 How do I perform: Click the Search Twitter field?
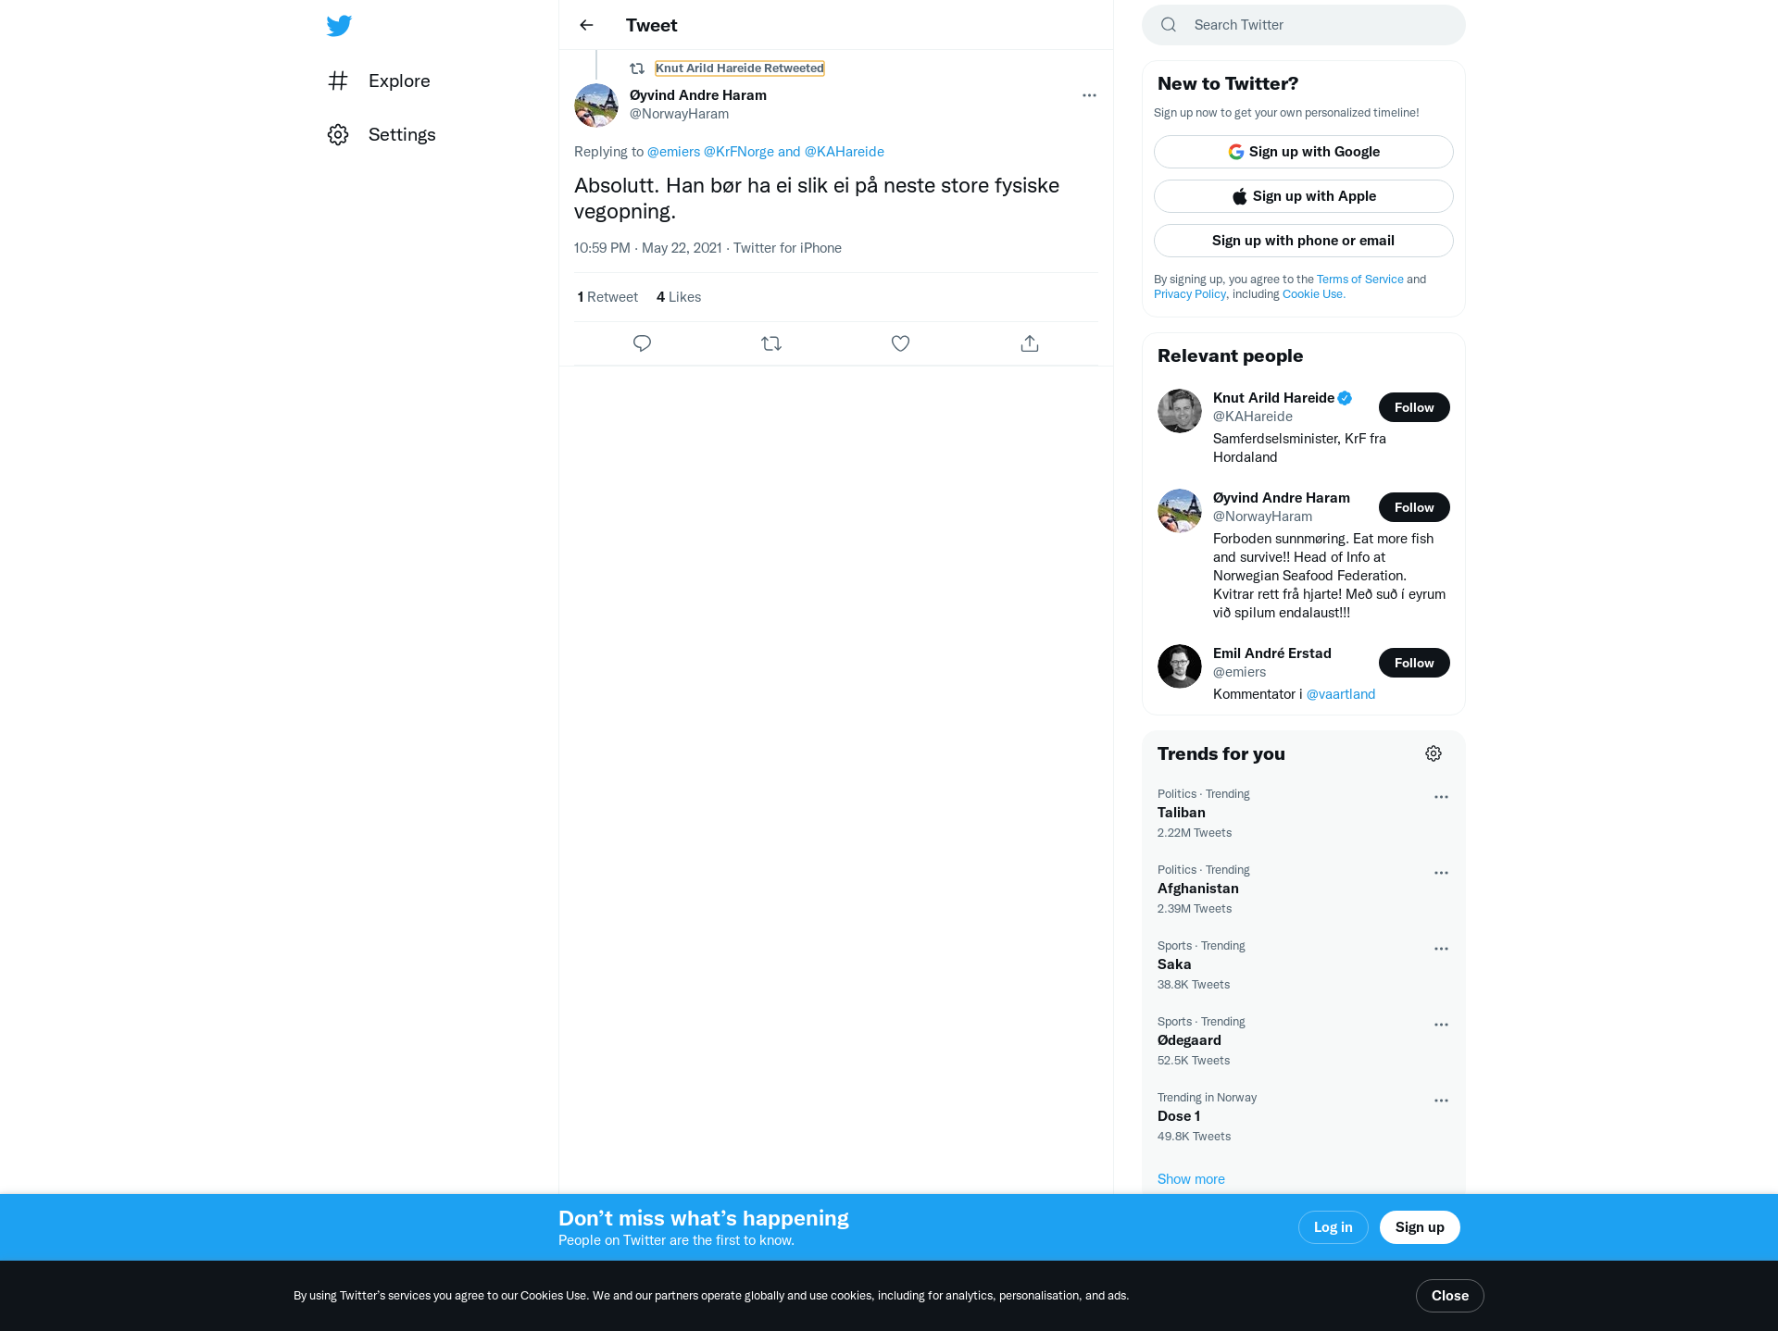pos(1304,25)
